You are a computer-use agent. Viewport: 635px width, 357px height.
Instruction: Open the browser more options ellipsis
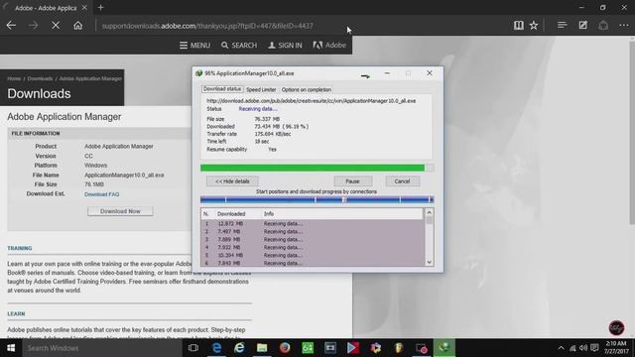[624, 25]
